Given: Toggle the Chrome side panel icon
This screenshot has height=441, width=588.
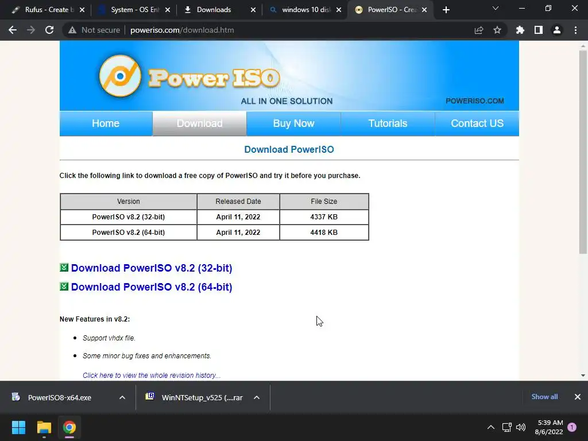Looking at the screenshot, I should [539, 30].
